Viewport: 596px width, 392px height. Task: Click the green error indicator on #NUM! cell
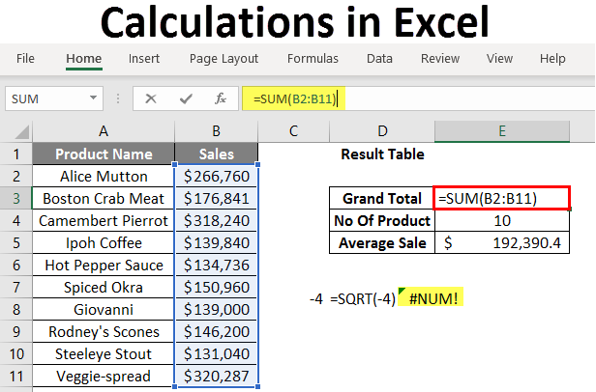pyautogui.click(x=398, y=293)
